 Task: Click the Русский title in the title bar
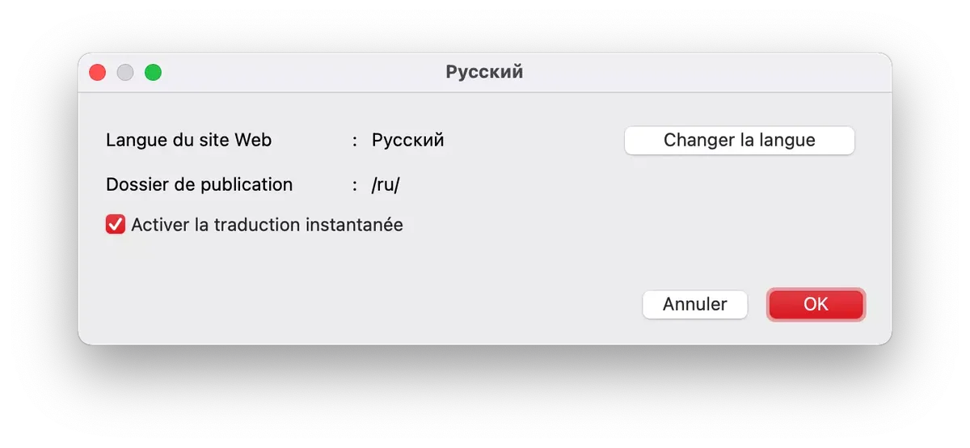[x=484, y=73]
